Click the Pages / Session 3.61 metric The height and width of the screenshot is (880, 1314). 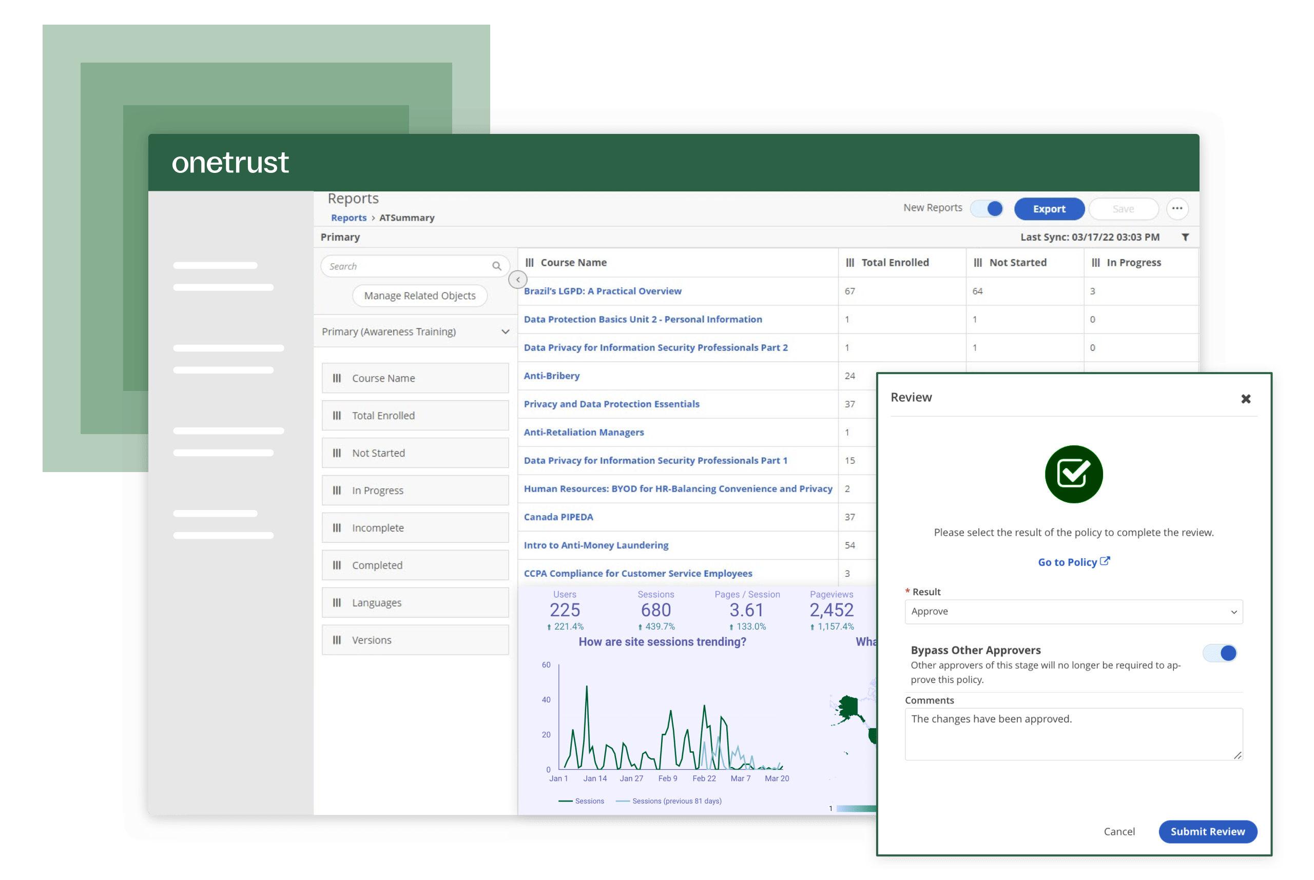(747, 610)
